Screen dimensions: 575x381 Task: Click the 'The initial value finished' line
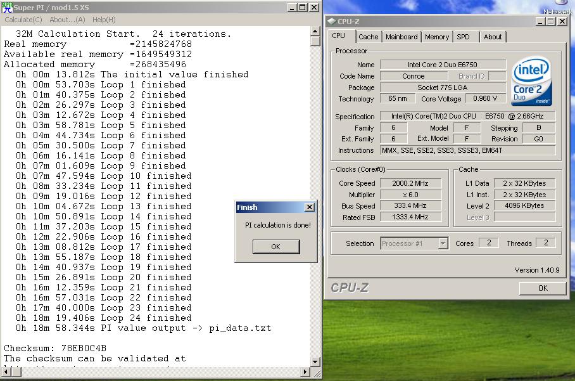click(x=132, y=75)
